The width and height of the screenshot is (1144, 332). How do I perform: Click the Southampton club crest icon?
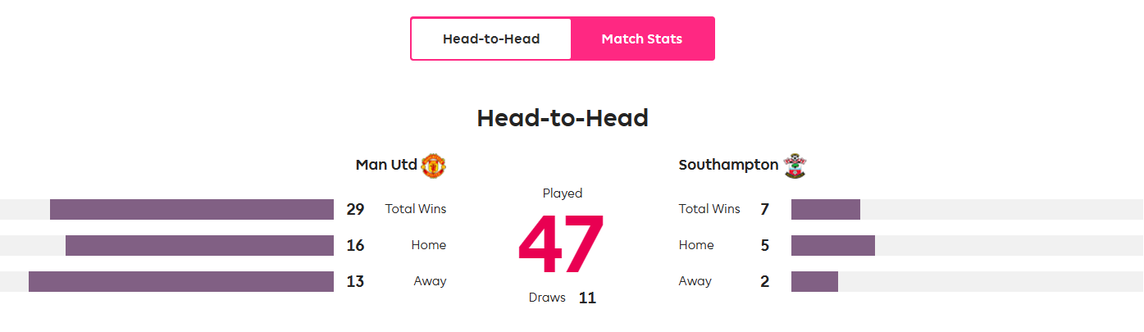point(795,166)
